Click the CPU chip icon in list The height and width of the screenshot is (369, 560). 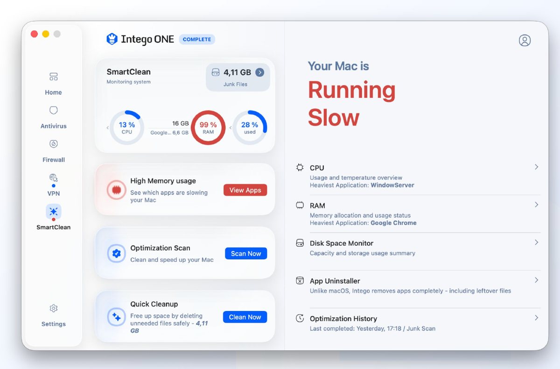tap(300, 167)
